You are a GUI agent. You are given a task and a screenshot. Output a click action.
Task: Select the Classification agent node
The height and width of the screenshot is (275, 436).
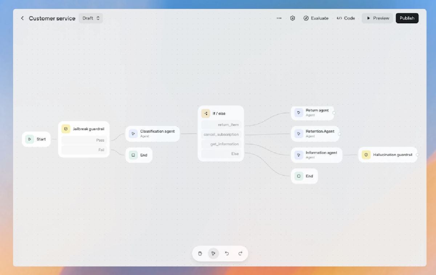[x=153, y=134]
